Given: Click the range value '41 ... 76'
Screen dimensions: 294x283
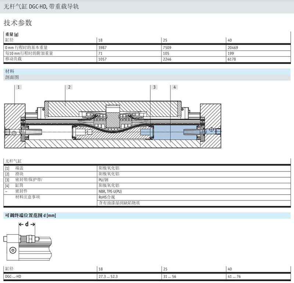Looking at the screenshot, I should (x=234, y=276).
